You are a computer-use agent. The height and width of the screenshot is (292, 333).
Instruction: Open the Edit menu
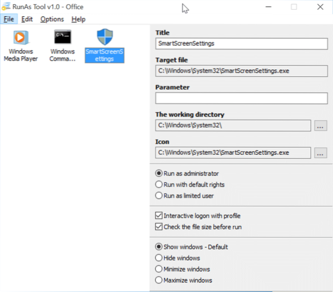[x=27, y=19]
